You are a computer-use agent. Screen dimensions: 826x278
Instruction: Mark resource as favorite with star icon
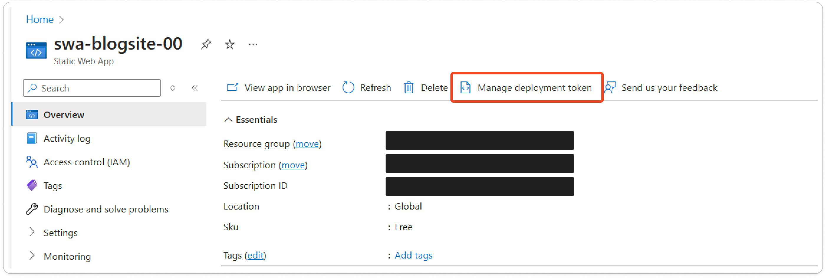[230, 44]
